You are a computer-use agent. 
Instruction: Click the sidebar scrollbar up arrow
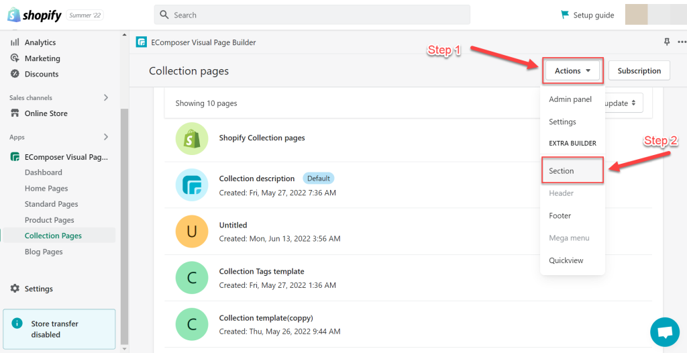click(x=125, y=35)
